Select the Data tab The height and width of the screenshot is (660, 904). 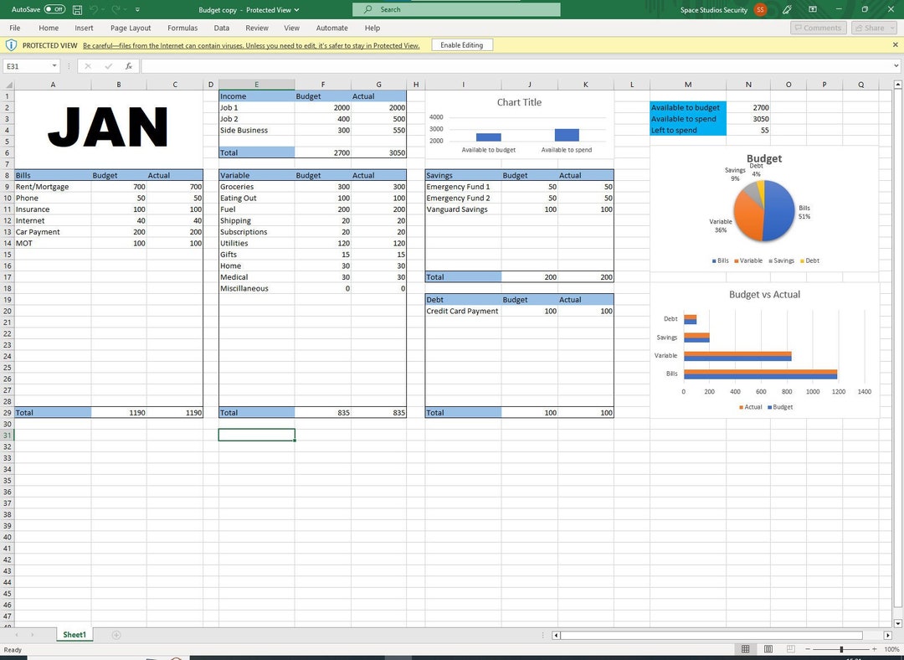pos(221,28)
